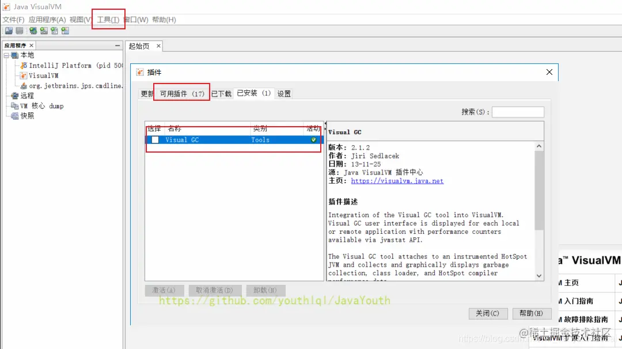Click the 快照 snapshots icon
Image resolution: width=622 pixels, height=349 pixels.
click(14, 116)
